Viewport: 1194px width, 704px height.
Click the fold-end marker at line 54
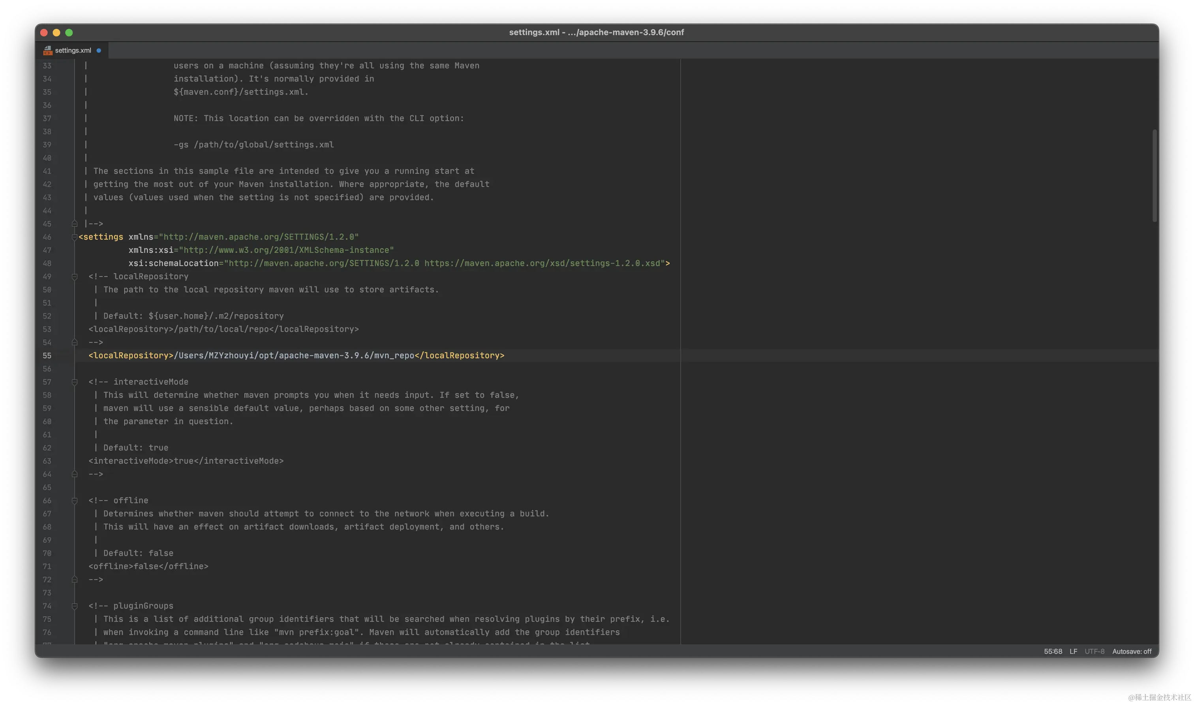click(x=74, y=342)
